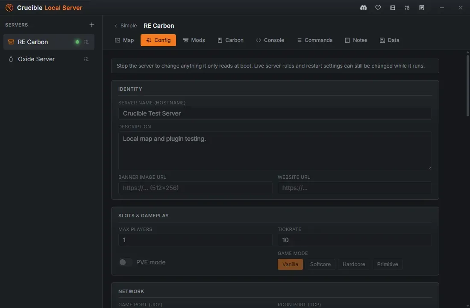The height and width of the screenshot is (308, 470).
Task: Click the RE Carbon archive icon in sidebar
Action: tap(11, 42)
